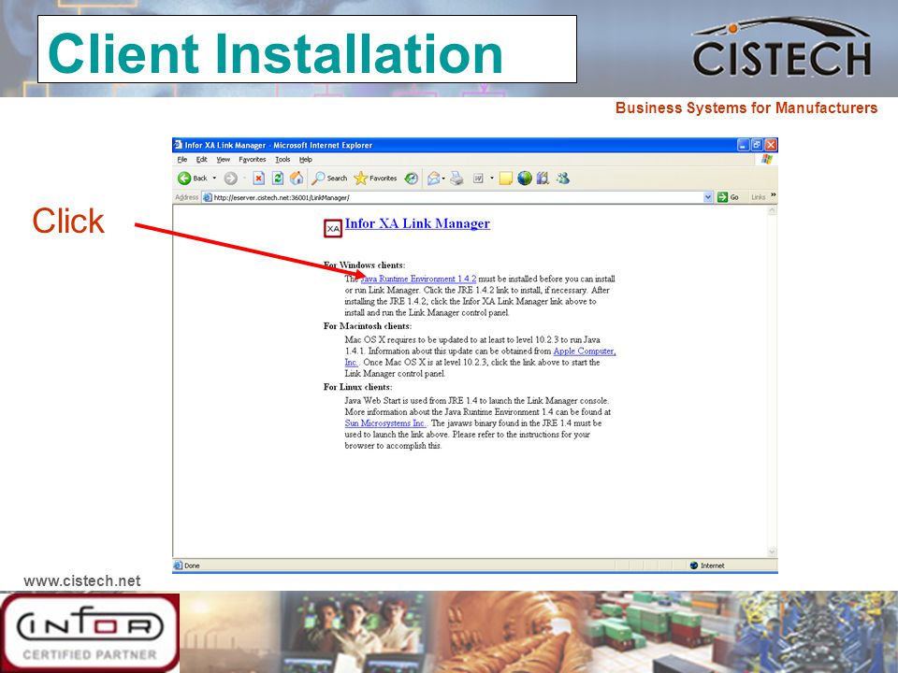Click the globe icon in toolbar
This screenshot has height=673, width=898.
coord(525,179)
